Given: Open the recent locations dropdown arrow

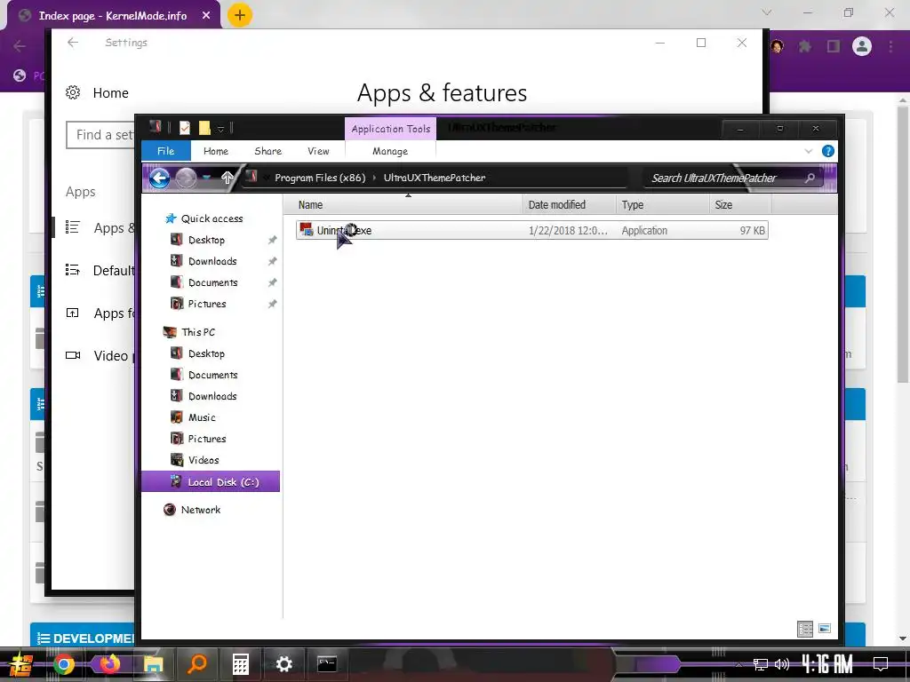Looking at the screenshot, I should pos(206,178).
